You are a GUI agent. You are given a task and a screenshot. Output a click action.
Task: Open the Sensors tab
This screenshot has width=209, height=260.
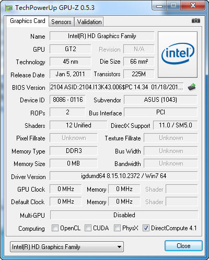point(61,22)
